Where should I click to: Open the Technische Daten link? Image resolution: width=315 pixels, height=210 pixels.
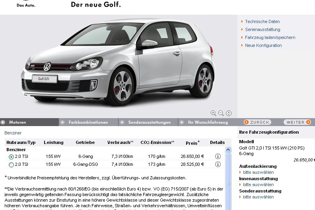click(x=262, y=21)
